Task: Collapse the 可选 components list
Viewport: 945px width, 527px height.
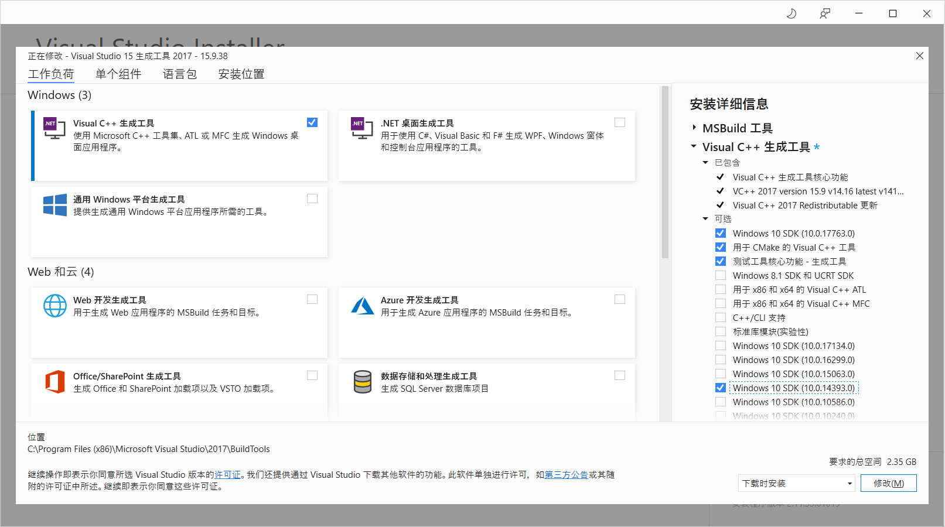Action: (705, 218)
